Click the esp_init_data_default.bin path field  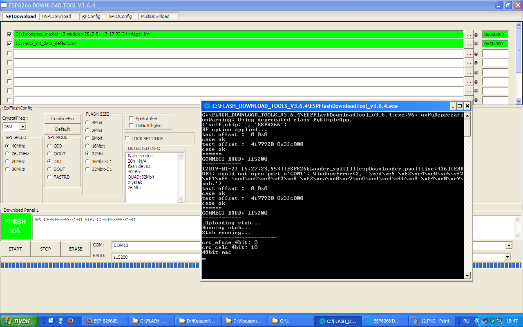[x=239, y=44]
